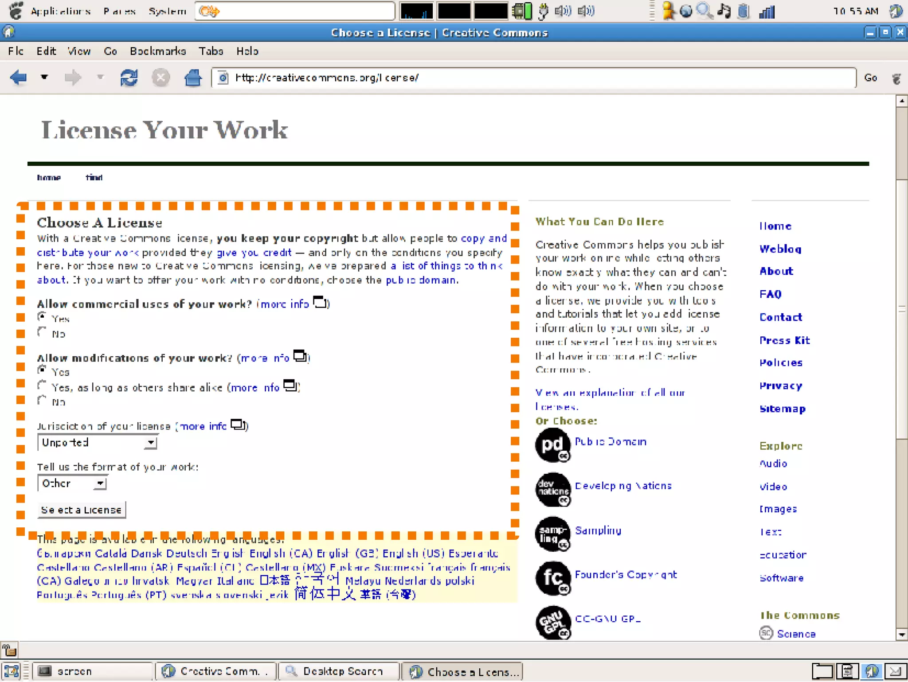Click the URL address field
The height and width of the screenshot is (682, 908).
(532, 78)
